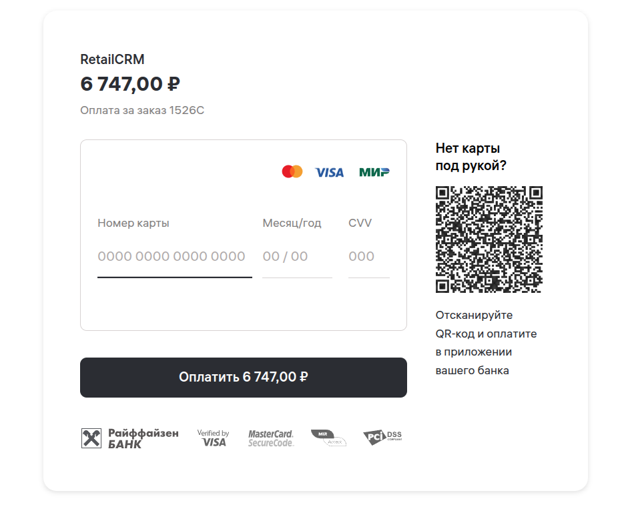Image resolution: width=620 pixels, height=523 pixels.
Task: Click the Mastercard logo in card form
Action: point(292,172)
